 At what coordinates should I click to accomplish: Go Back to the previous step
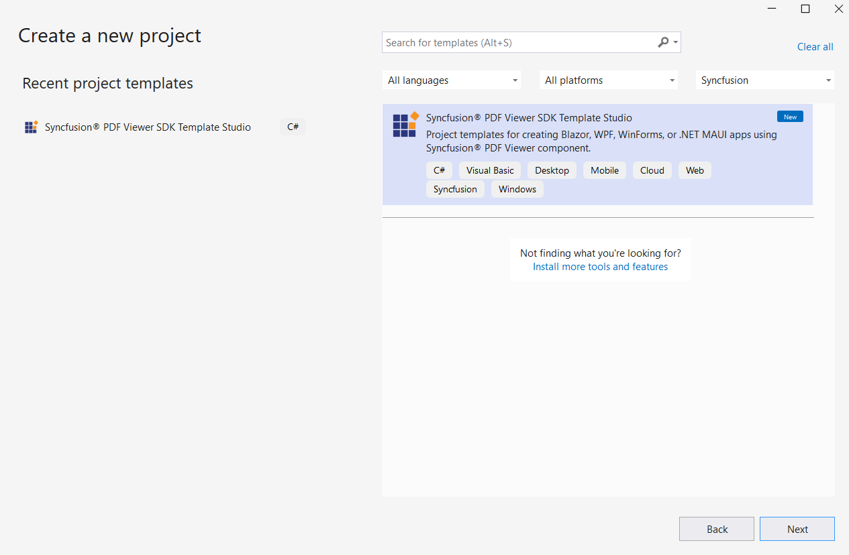pyautogui.click(x=716, y=529)
